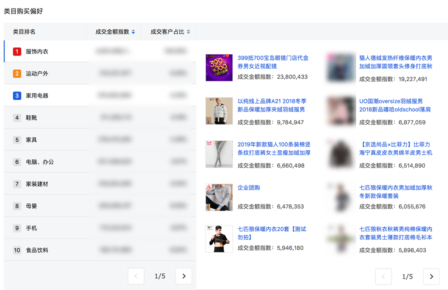Go to previous page of product list
448x290 pixels.
[x=383, y=277]
